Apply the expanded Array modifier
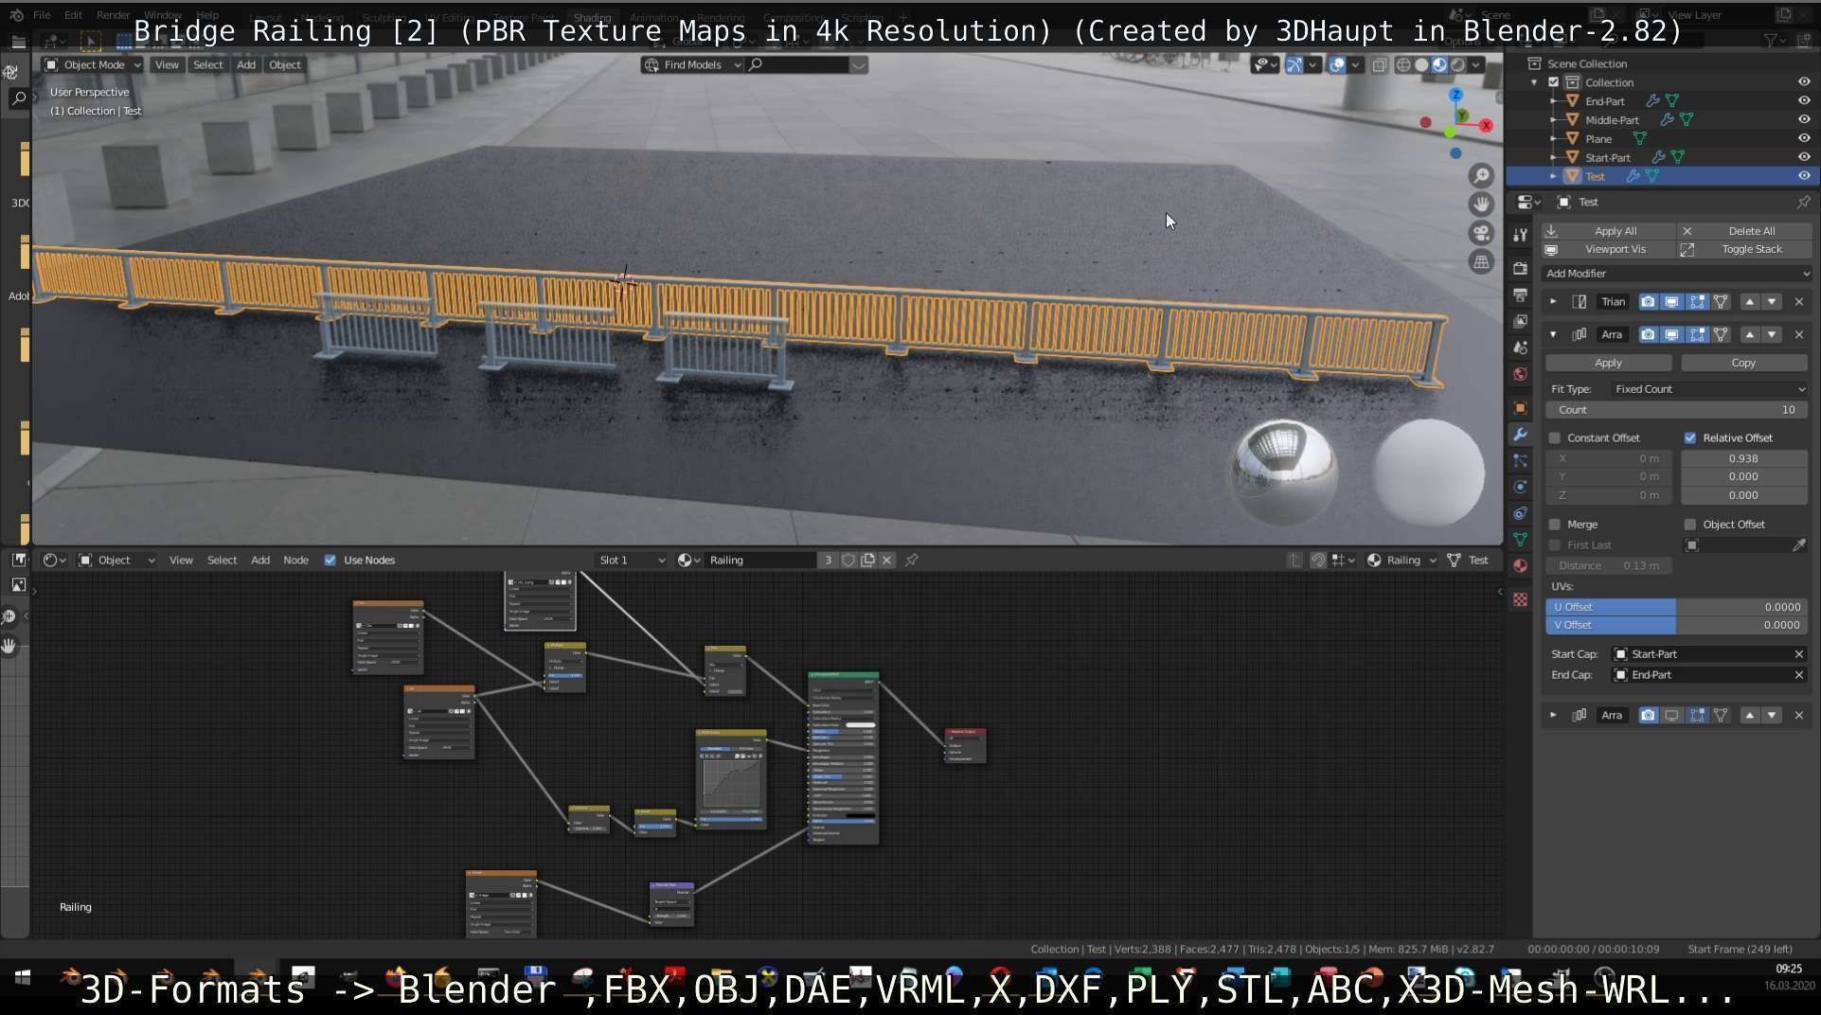The width and height of the screenshot is (1821, 1015). [1608, 363]
